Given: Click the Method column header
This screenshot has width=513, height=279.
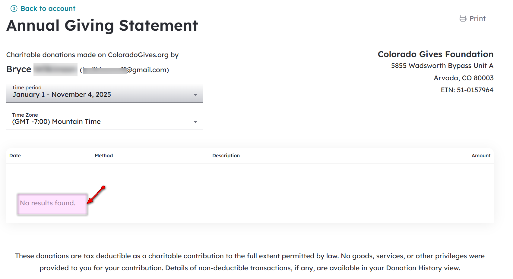Looking at the screenshot, I should (104, 155).
